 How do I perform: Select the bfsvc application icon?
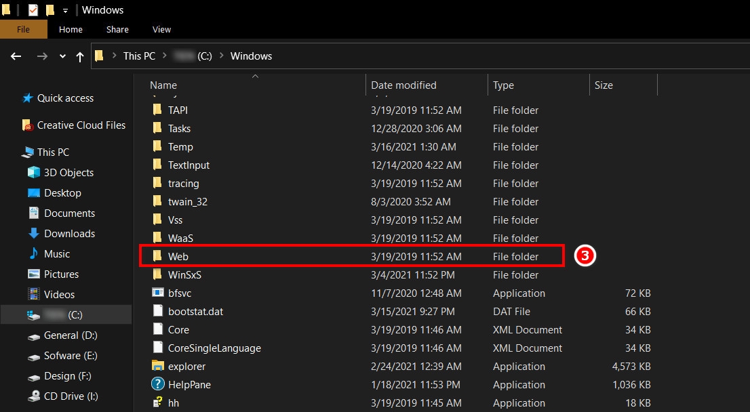pyautogui.click(x=158, y=293)
